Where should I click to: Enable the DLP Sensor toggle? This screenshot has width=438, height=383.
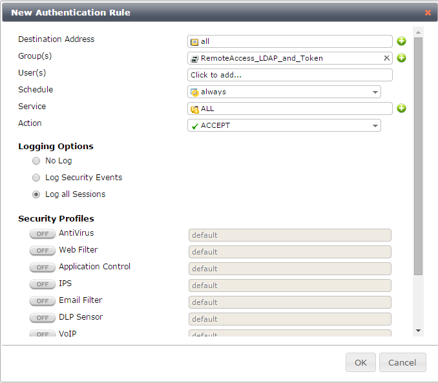[x=42, y=318]
